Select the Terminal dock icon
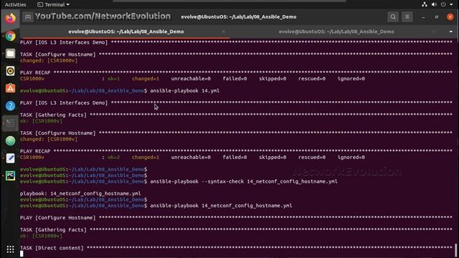 [10, 123]
